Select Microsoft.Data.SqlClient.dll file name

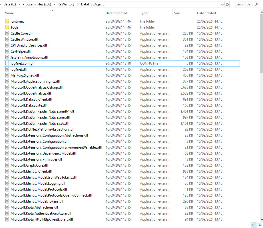31,99
